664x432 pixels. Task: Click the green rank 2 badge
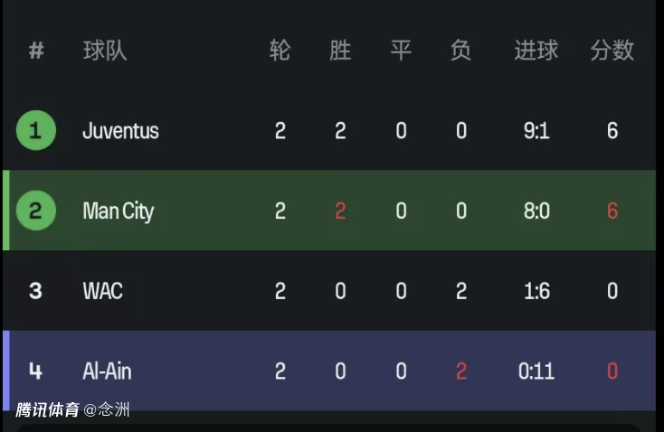click(36, 211)
